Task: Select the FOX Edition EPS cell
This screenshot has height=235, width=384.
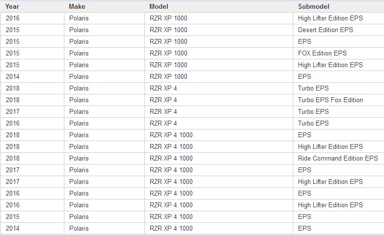Action: (x=323, y=53)
